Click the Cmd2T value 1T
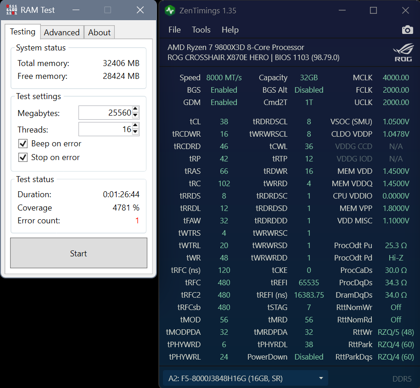 (309, 102)
